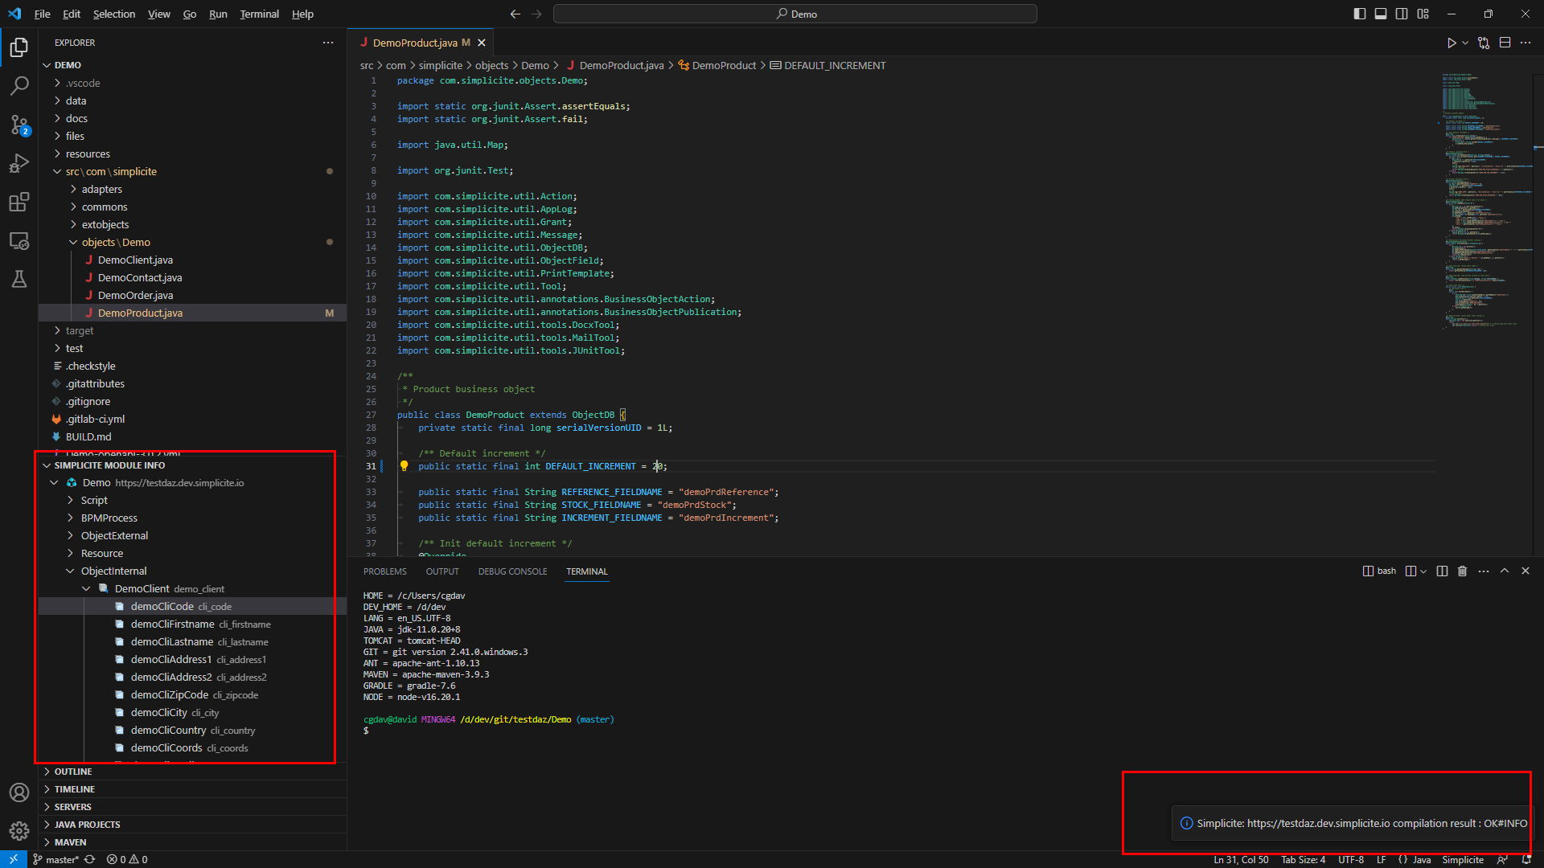Screen dimensions: 1544x868
Task: Switch to the Problems tab
Action: pyautogui.click(x=384, y=571)
